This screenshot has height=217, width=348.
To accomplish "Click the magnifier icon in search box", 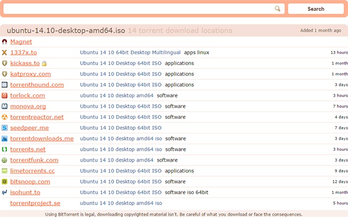I will (277, 9).
